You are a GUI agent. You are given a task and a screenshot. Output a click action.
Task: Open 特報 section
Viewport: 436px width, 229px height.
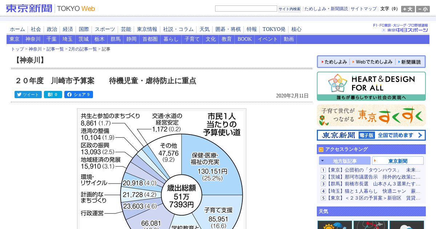click(252, 29)
